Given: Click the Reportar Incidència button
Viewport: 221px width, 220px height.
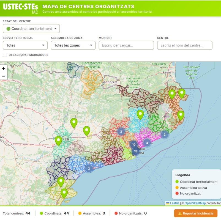Looking at the screenshot, I should click(x=196, y=213).
